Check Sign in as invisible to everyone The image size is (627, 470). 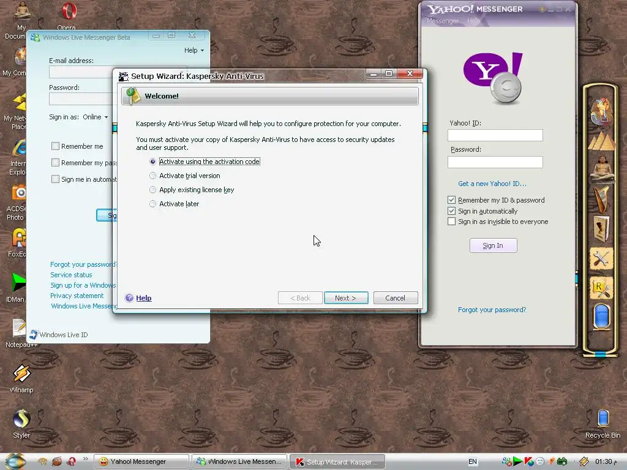[x=451, y=222]
